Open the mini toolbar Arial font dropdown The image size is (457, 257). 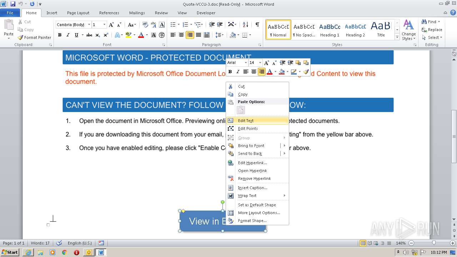coord(246,62)
